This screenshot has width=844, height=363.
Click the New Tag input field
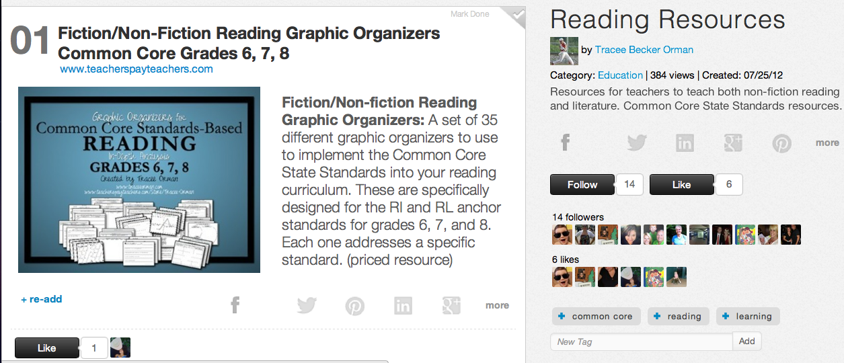(x=641, y=341)
